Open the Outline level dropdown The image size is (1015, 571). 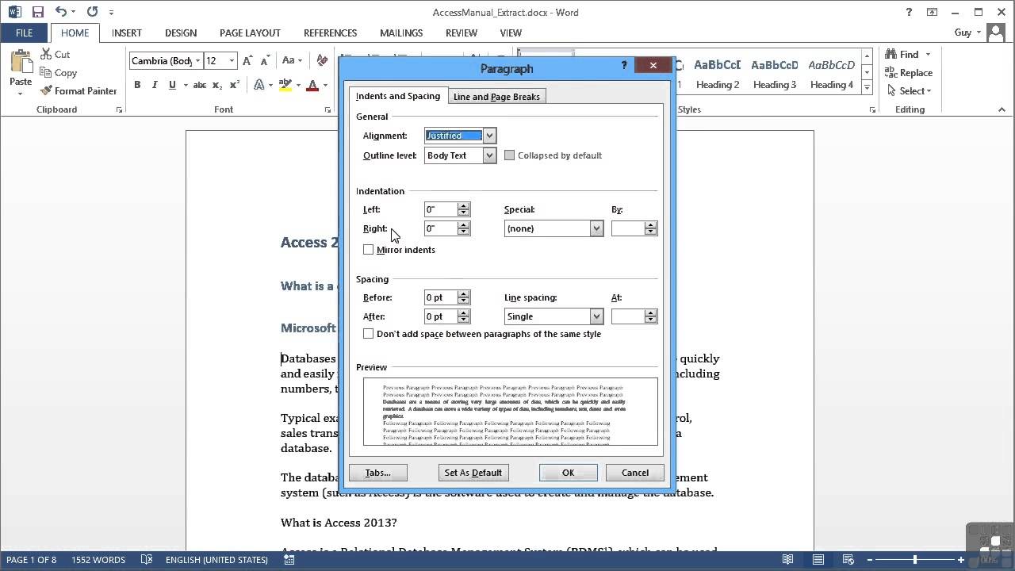(489, 155)
